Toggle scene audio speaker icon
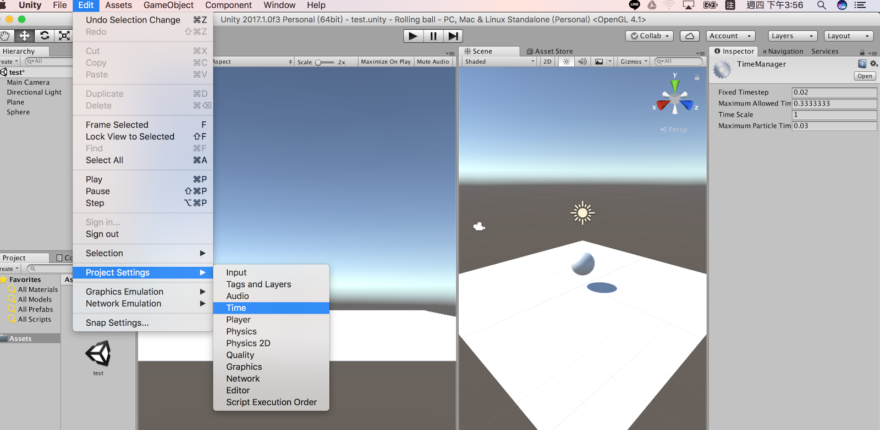This screenshot has width=880, height=430. 582,62
